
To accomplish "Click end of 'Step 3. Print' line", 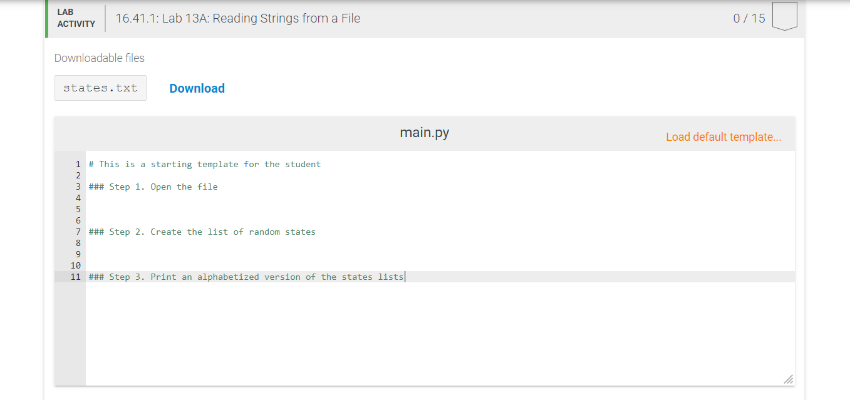I will [405, 277].
